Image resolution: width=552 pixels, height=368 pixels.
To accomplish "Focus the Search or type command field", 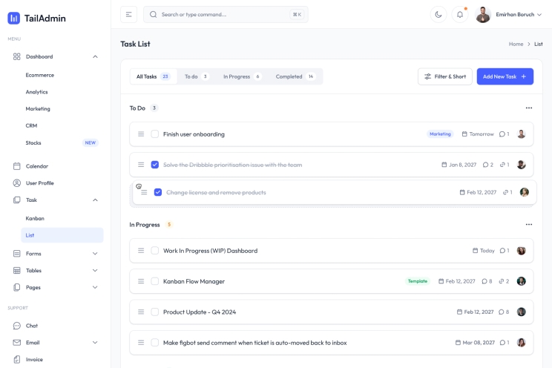I will click(223, 14).
